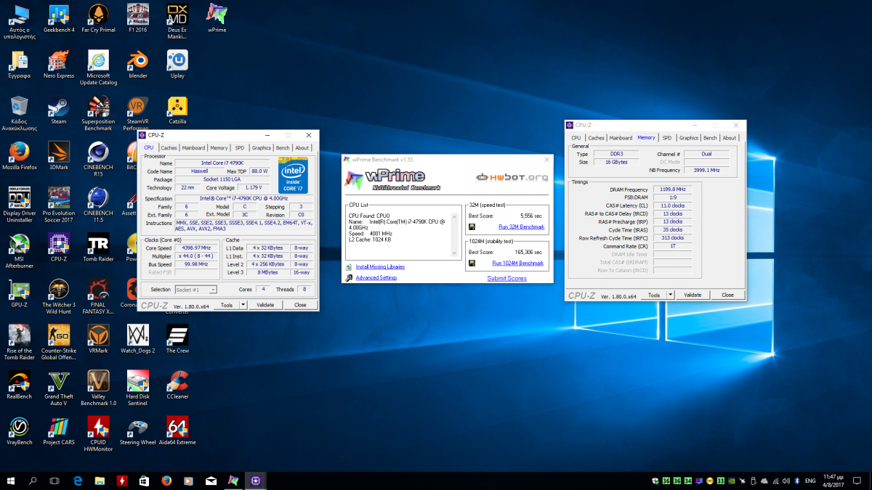This screenshot has width=872, height=490.
Task: Open the Socket #1 selection dropdown
Action: (x=196, y=290)
